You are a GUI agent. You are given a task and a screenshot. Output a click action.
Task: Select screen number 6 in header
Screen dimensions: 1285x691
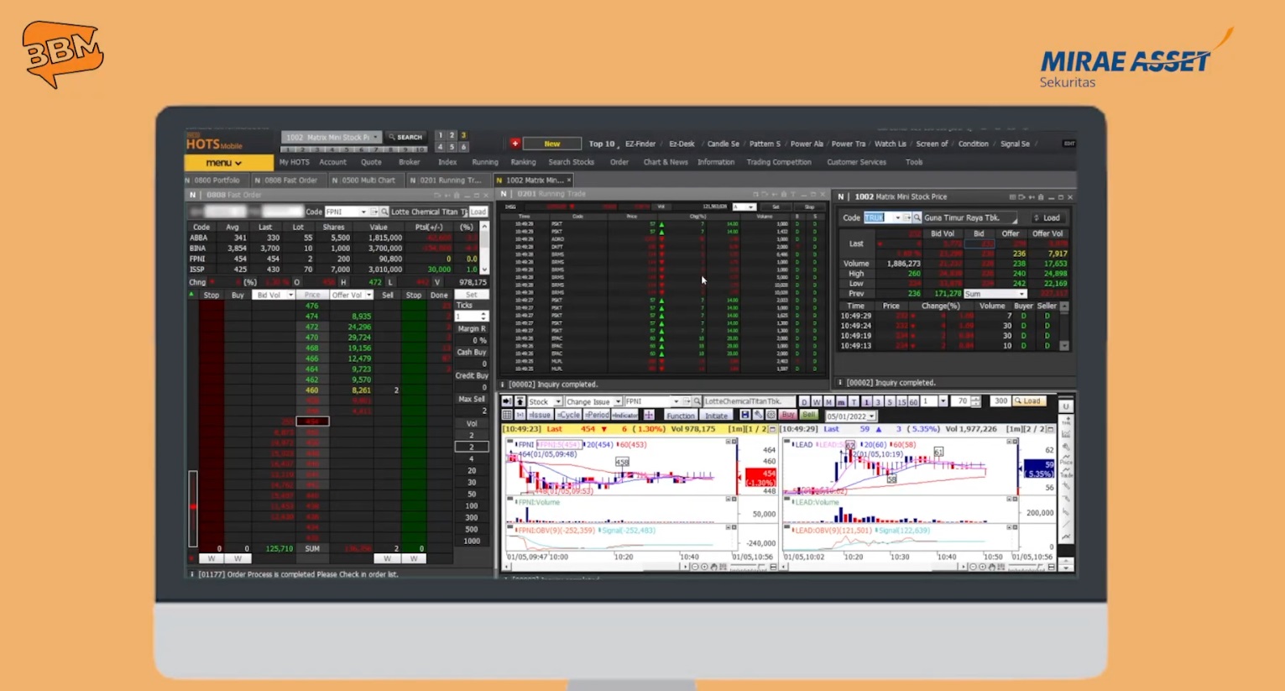coord(462,147)
